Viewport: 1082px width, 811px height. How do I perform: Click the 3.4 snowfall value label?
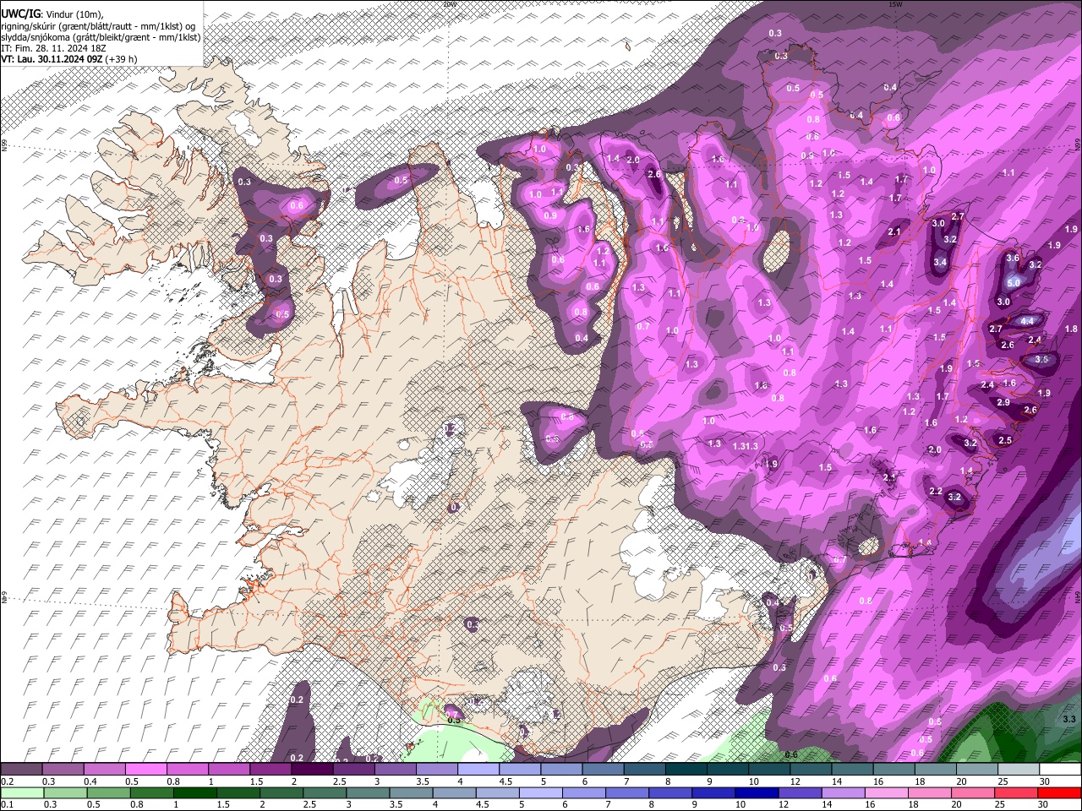click(940, 263)
